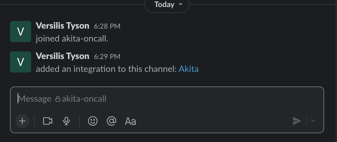Follow the Akita integration link
The width and height of the screenshot is (337, 142).
[188, 69]
